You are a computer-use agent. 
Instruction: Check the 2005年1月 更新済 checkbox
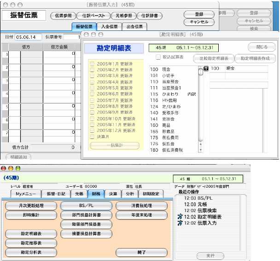coord(93,63)
